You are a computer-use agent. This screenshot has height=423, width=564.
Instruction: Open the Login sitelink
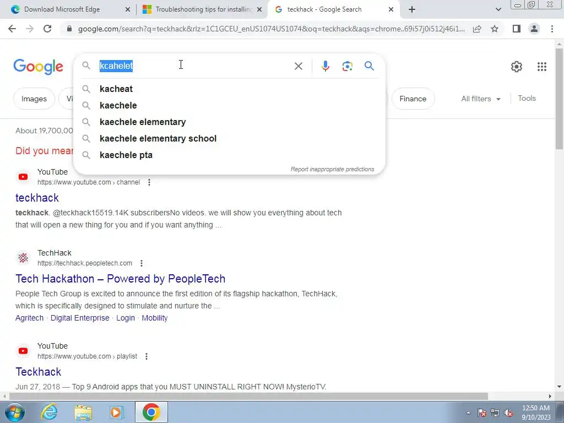click(126, 318)
